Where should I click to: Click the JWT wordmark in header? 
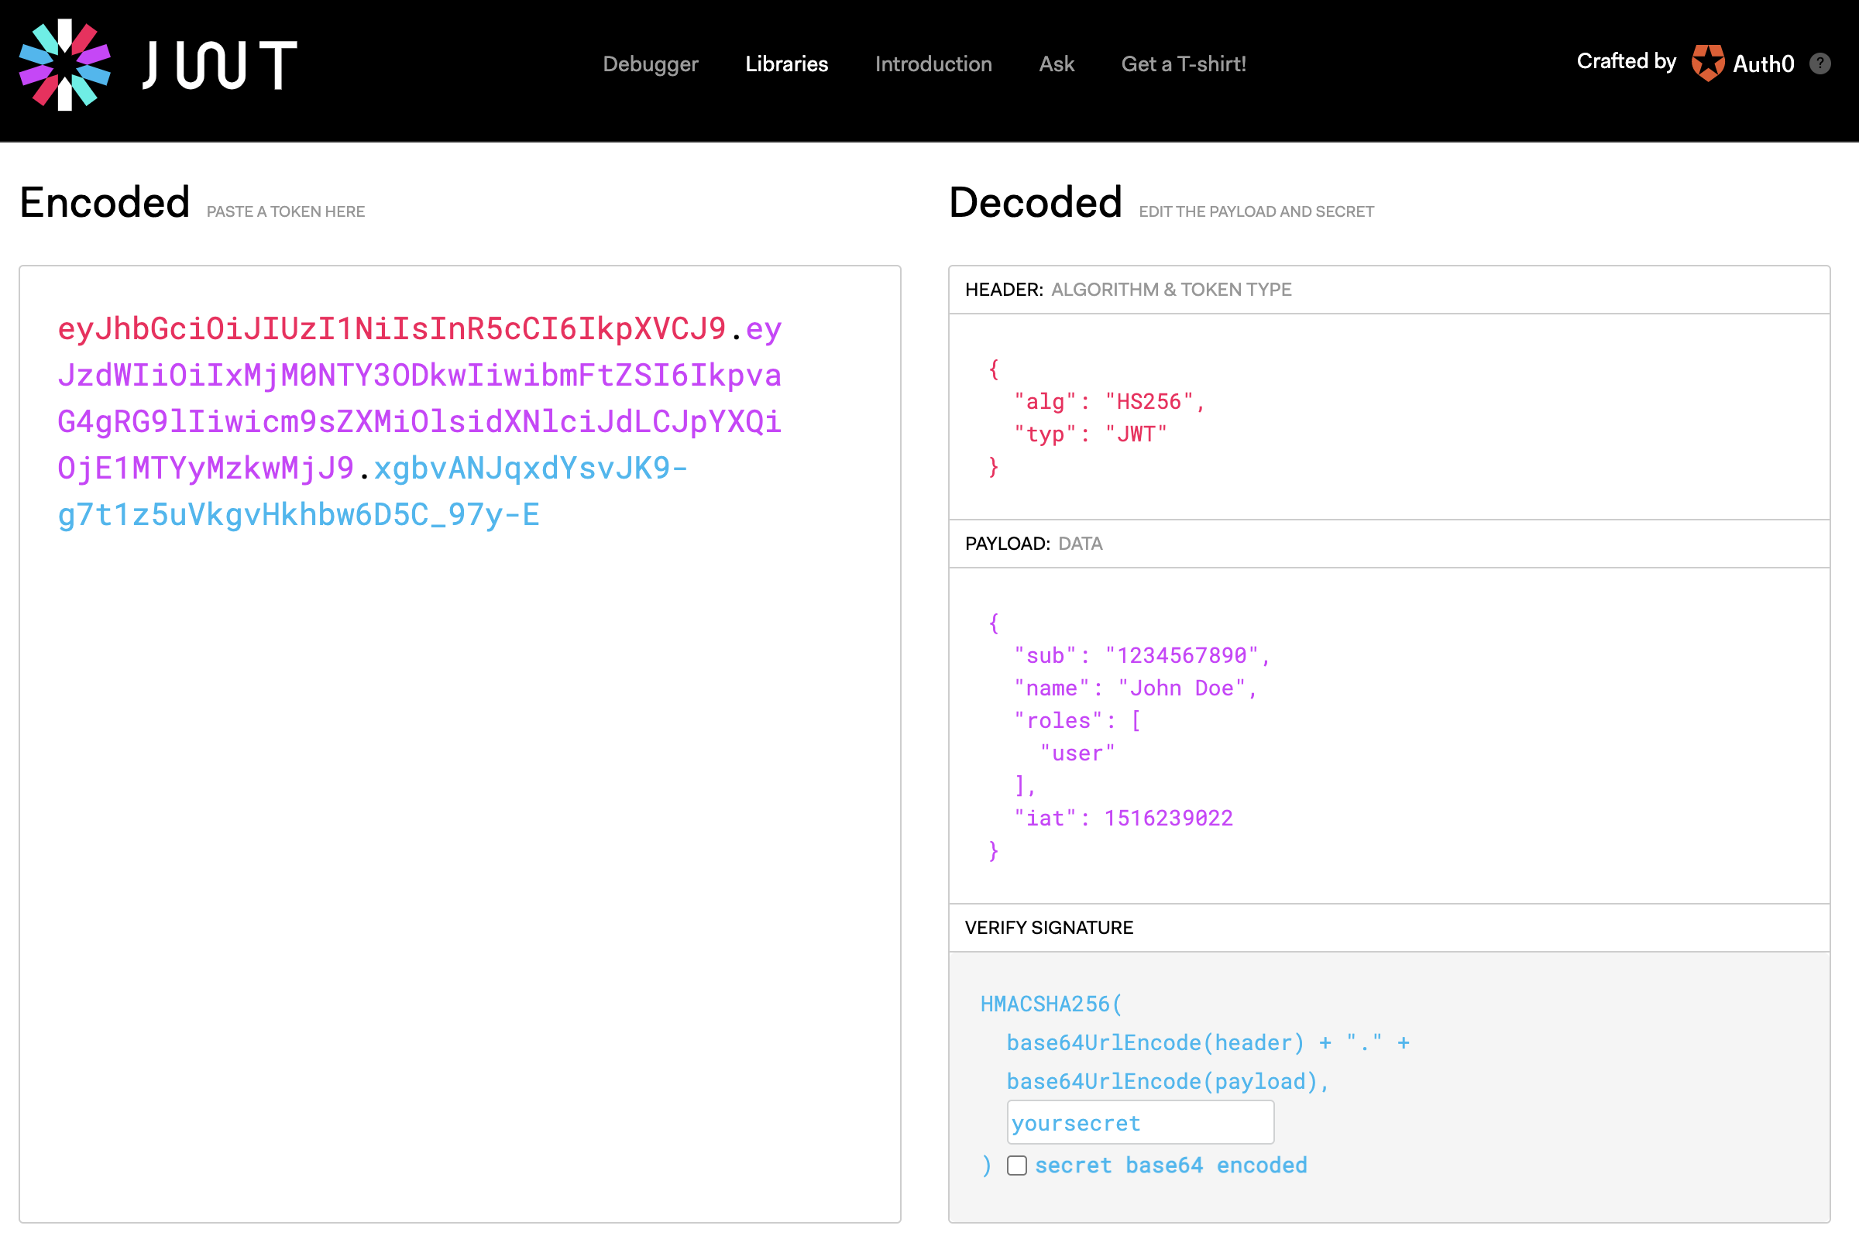220,65
